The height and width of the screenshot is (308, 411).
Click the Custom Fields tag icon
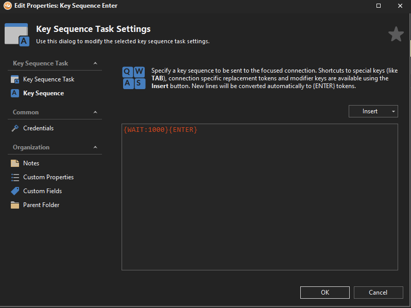[x=15, y=191]
